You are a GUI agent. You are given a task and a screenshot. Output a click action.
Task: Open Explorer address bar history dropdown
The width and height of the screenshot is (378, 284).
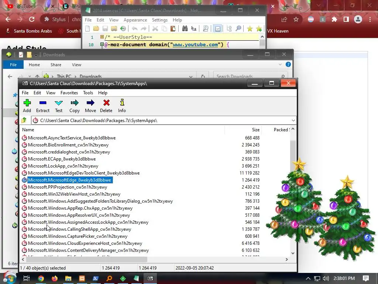tap(191, 76)
